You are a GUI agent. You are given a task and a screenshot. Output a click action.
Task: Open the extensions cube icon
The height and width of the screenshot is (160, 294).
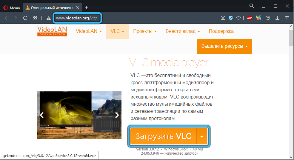(x=268, y=18)
